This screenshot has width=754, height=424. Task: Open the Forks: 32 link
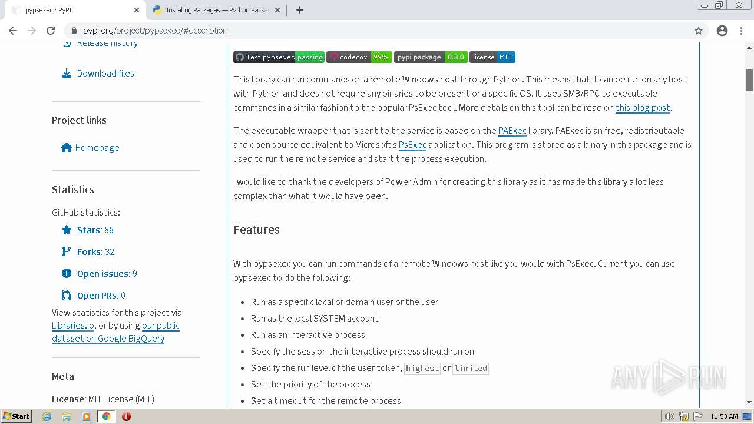click(x=95, y=252)
